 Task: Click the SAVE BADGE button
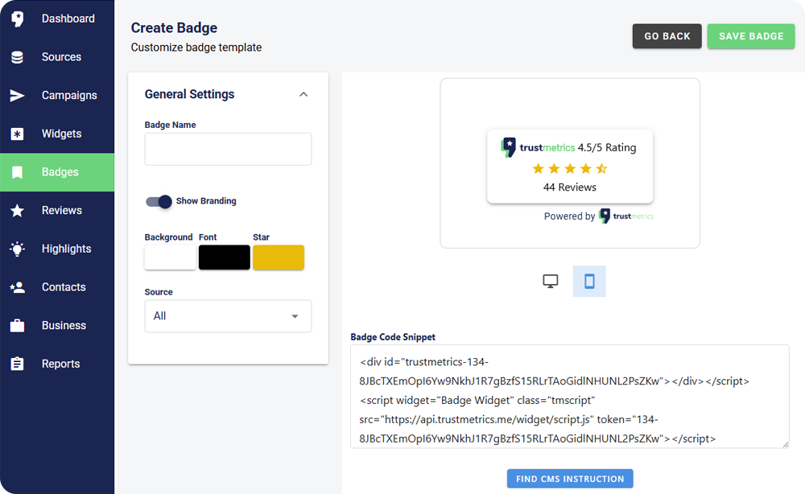tap(751, 36)
